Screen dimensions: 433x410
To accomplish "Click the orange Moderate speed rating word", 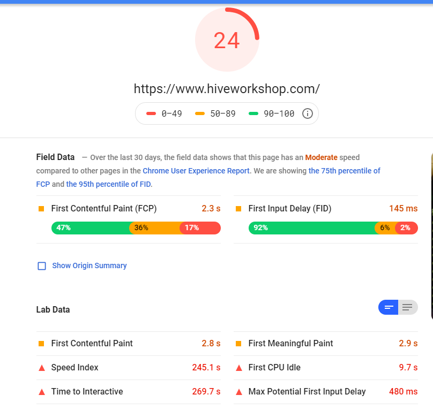I will pos(321,157).
